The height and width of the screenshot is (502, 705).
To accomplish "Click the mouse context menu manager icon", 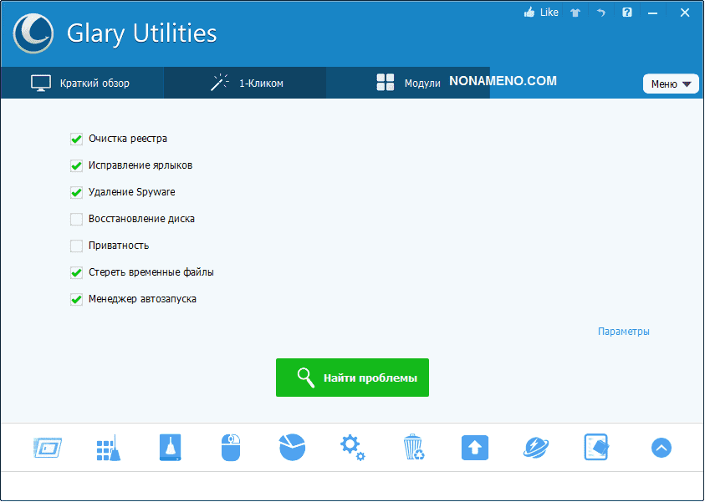I will pyautogui.click(x=230, y=448).
